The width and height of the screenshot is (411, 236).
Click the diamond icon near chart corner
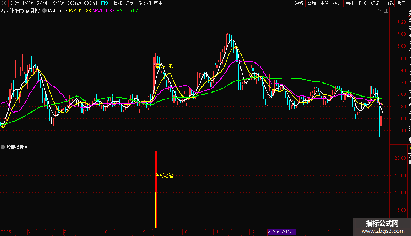click(379, 11)
